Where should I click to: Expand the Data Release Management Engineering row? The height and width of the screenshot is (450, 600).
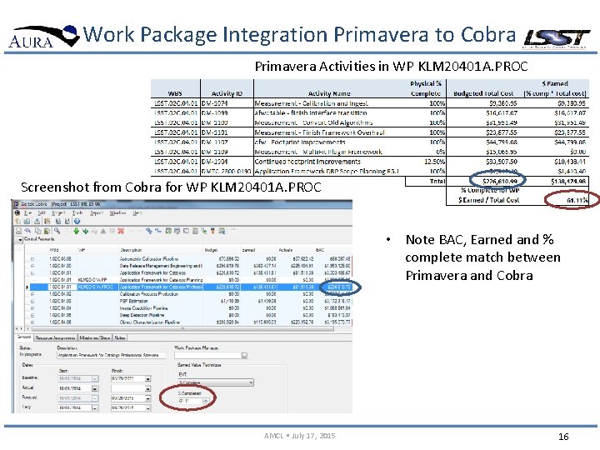coord(32,266)
